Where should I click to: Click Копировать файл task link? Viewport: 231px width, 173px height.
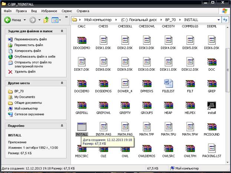click(x=28, y=51)
